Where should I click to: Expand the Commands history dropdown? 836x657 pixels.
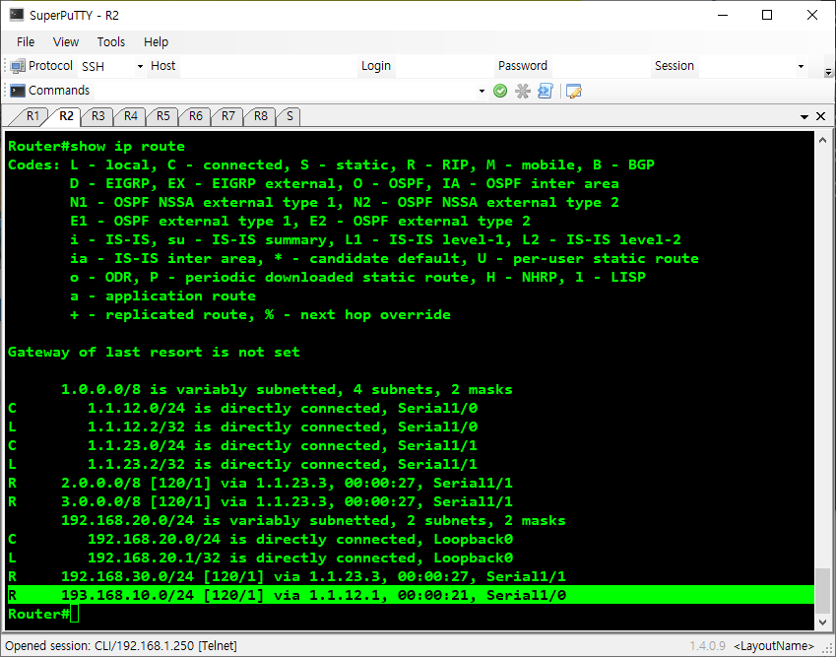point(482,92)
